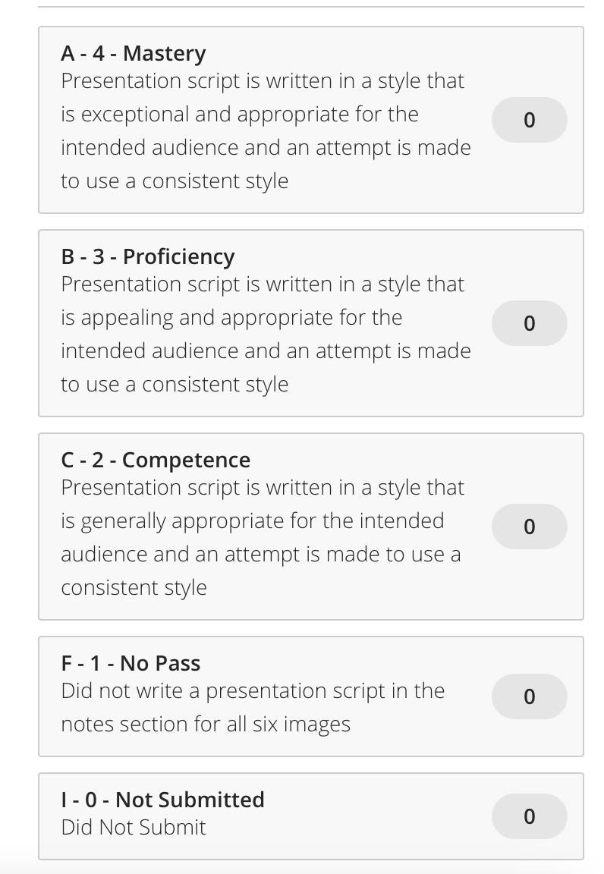Click the 'notes section for all six images' text

206,725
